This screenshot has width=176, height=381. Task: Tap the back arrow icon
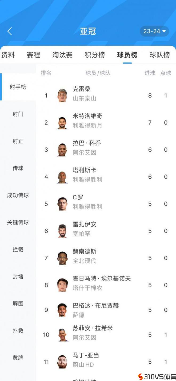(10, 31)
